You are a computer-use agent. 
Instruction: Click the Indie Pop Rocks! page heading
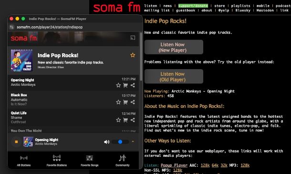(166, 21)
